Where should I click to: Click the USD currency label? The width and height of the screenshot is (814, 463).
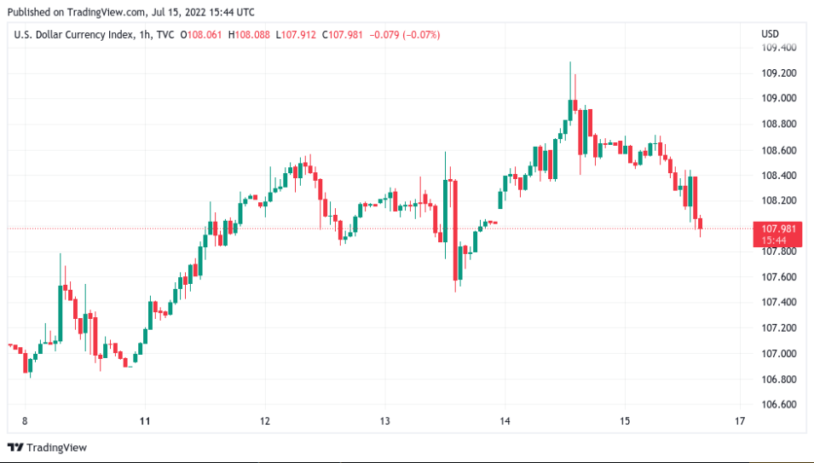[x=770, y=34]
